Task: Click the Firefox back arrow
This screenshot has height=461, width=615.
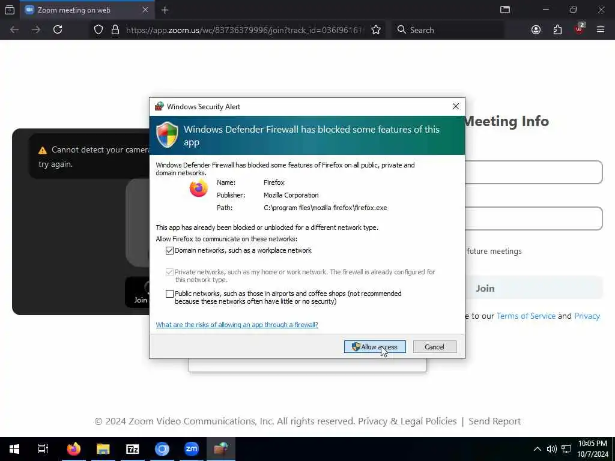Action: pyautogui.click(x=14, y=30)
